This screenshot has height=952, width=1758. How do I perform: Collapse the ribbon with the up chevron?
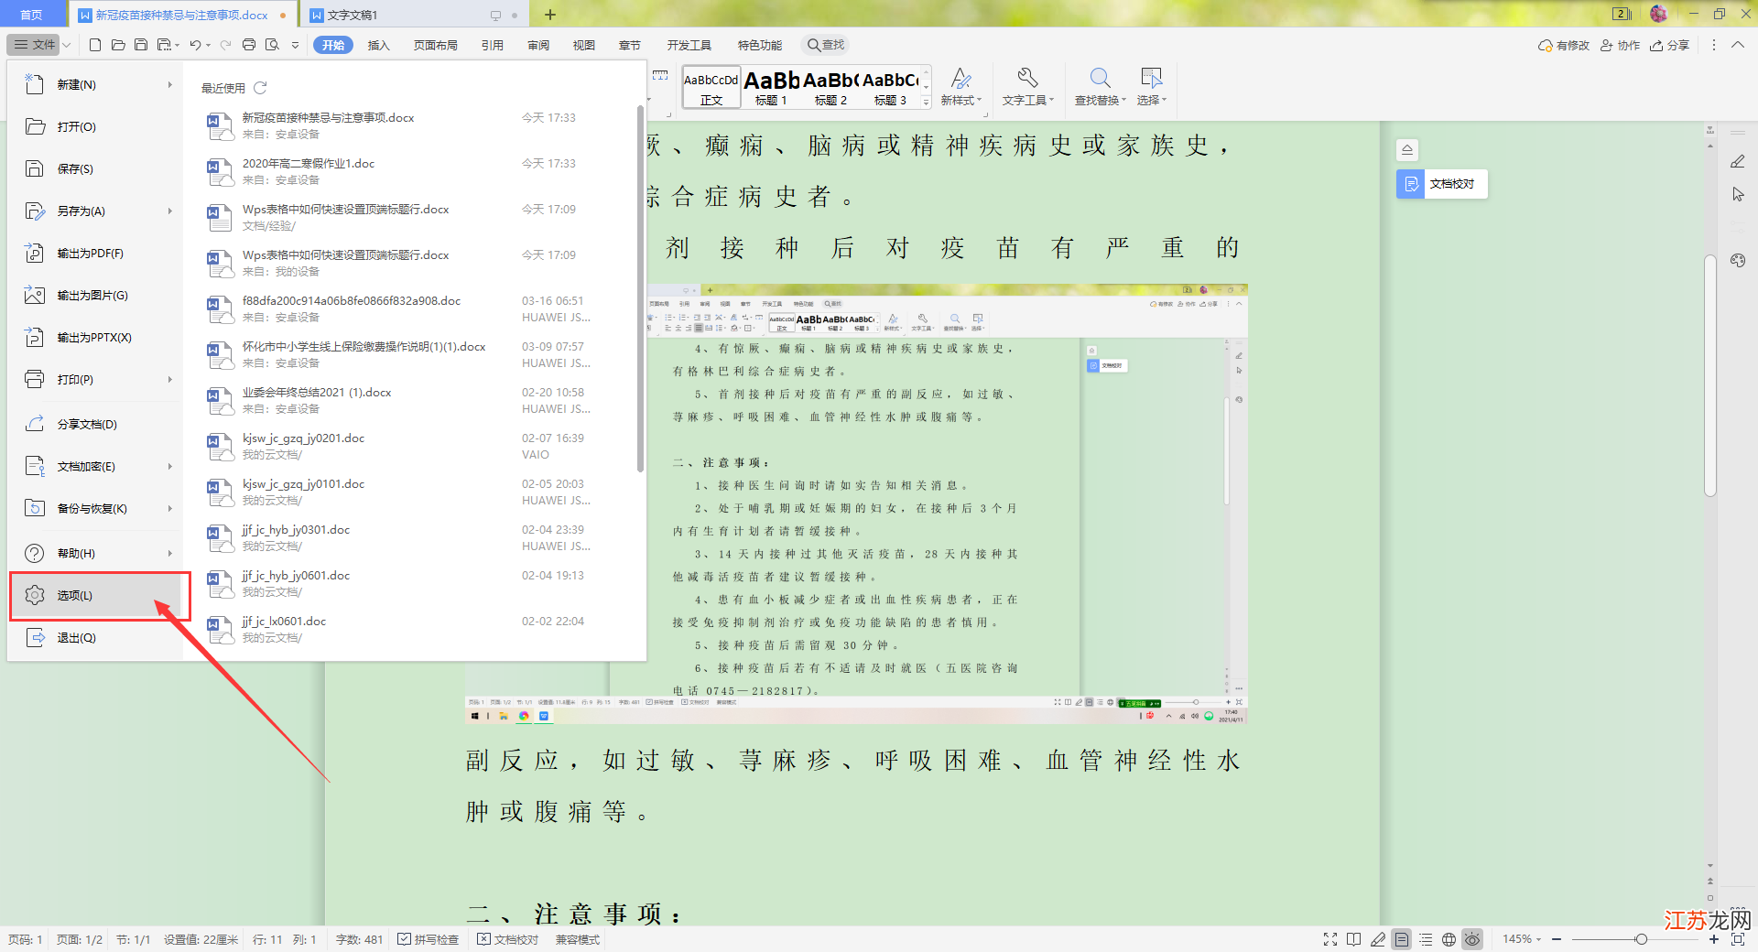(1738, 45)
